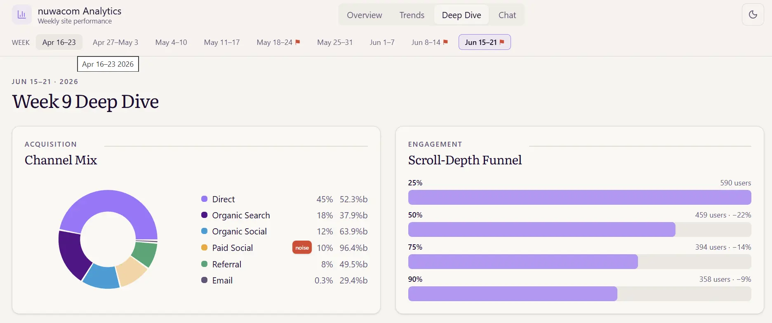Click the 96.4%b value for Paid Social
Viewport: 772px width, 323px height.
[353, 248]
